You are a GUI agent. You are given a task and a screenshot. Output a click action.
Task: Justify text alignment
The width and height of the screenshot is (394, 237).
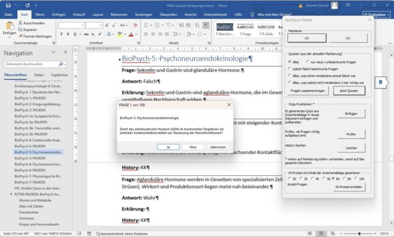tap(167, 34)
